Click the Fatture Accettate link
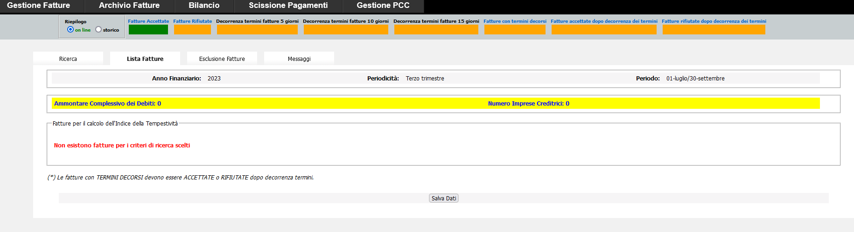The height and width of the screenshot is (232, 854). (148, 21)
